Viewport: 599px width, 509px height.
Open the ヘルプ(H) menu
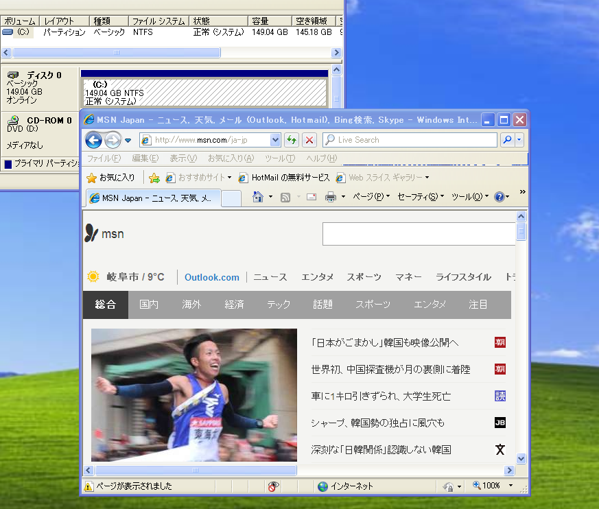(x=322, y=158)
